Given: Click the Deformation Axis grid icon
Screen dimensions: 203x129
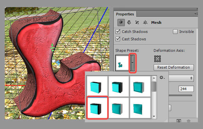Looking at the screenshot, I should pyautogui.click(x=157, y=59).
